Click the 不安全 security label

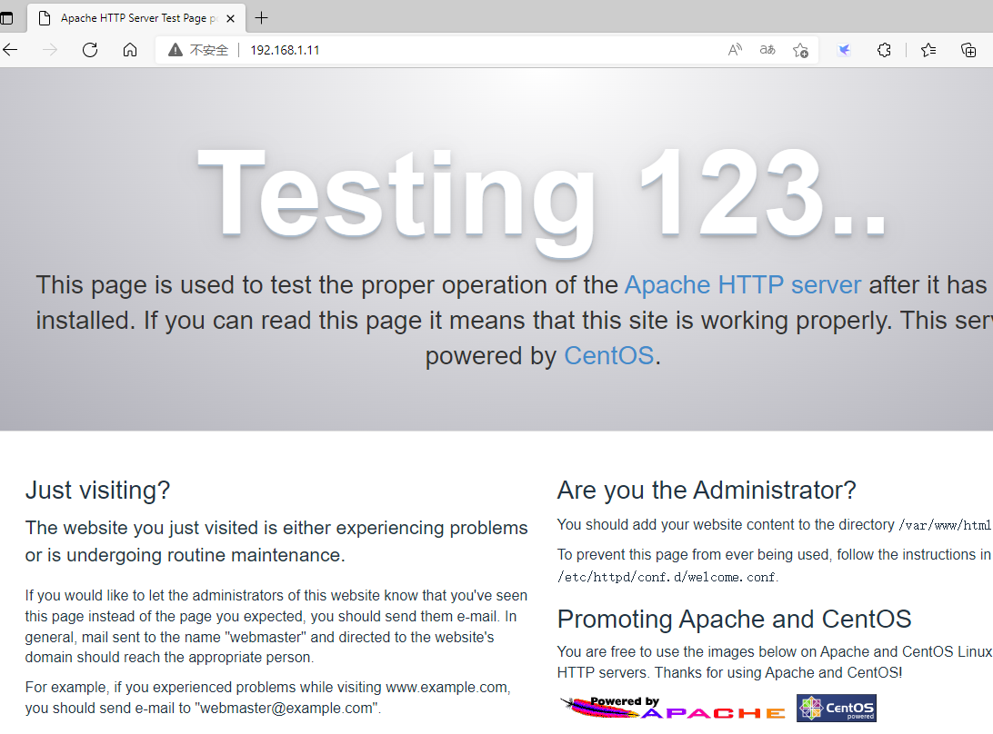tap(209, 50)
